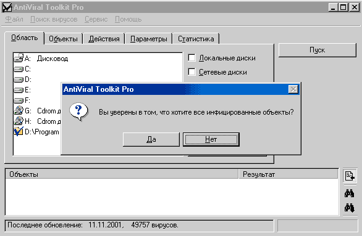This screenshot has width=362, height=236.
Task: Click the Результат column header
Action: [x=288, y=174]
